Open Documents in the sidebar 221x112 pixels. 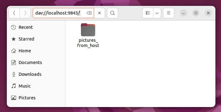[36, 62]
